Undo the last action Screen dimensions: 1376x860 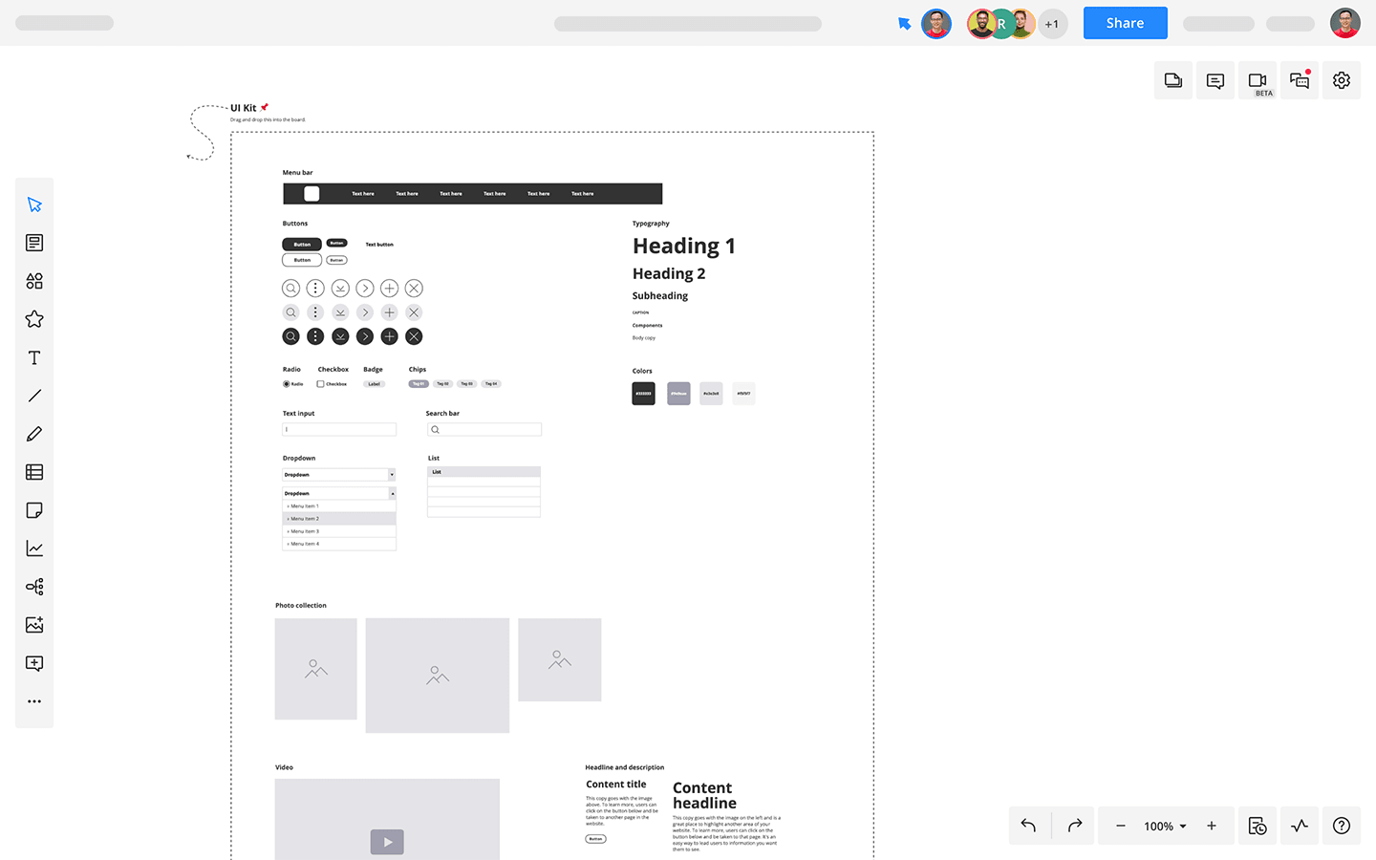[1029, 826]
